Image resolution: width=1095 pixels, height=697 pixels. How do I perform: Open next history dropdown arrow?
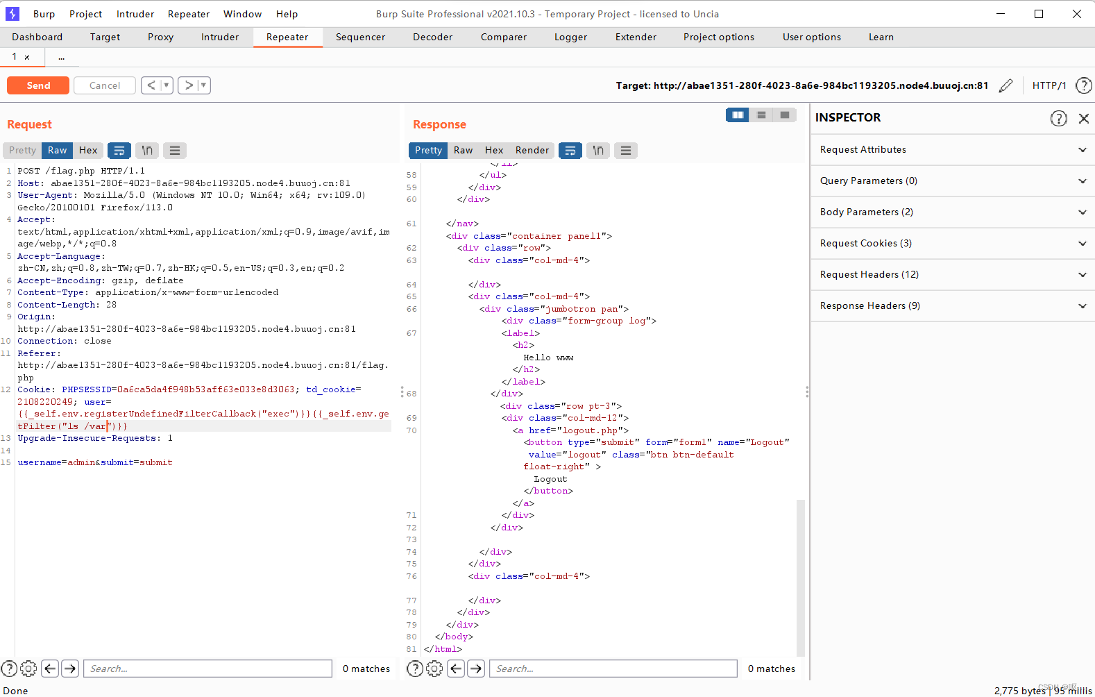(x=203, y=85)
